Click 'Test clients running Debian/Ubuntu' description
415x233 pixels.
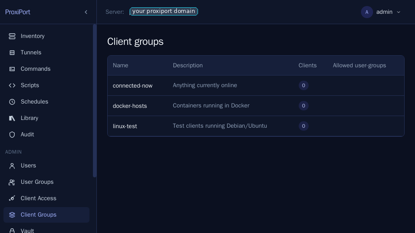coord(220,126)
